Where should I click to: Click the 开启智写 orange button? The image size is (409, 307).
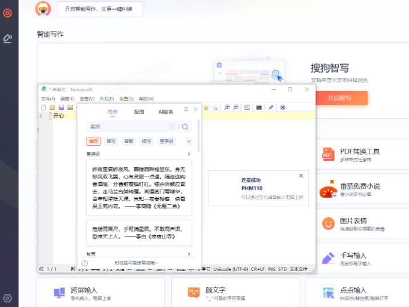pyautogui.click(x=342, y=98)
